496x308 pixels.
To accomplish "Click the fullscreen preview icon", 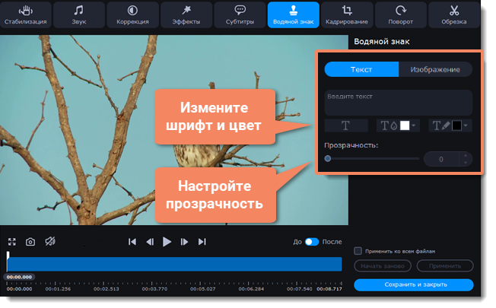I will pos(12,242).
